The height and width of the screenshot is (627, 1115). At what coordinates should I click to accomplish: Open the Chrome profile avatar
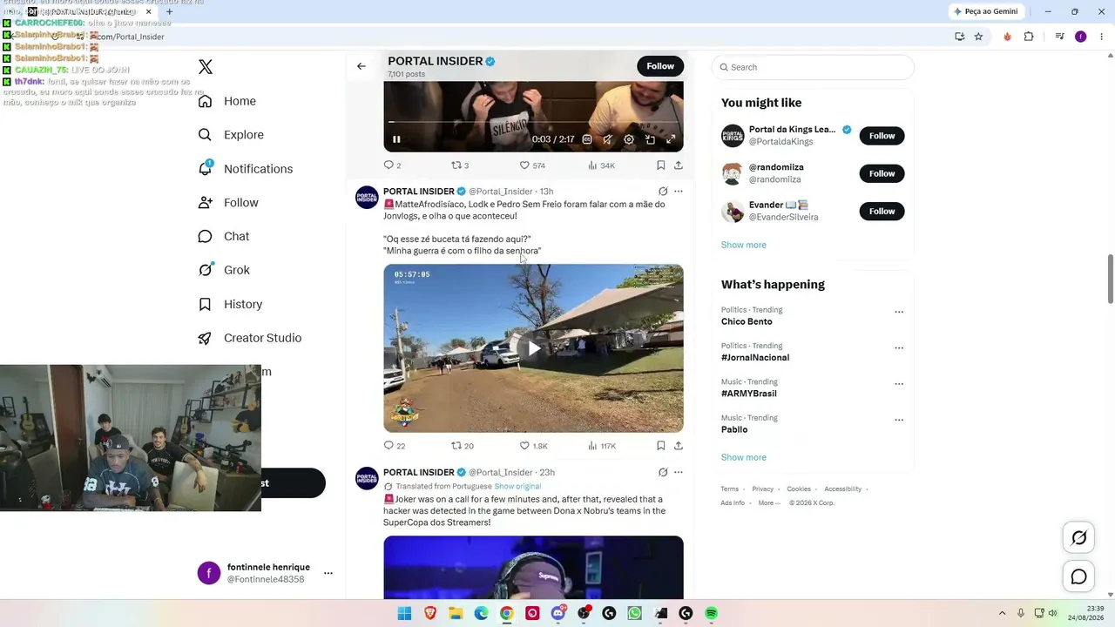(x=1081, y=37)
